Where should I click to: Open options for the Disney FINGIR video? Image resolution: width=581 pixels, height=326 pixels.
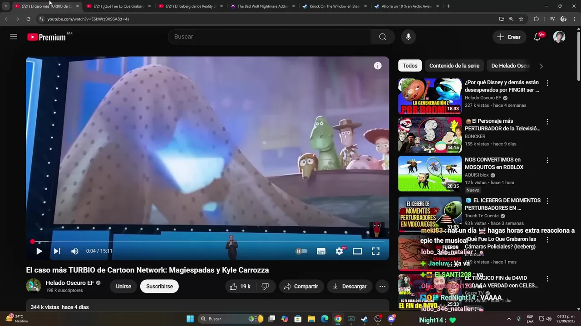pos(547,83)
